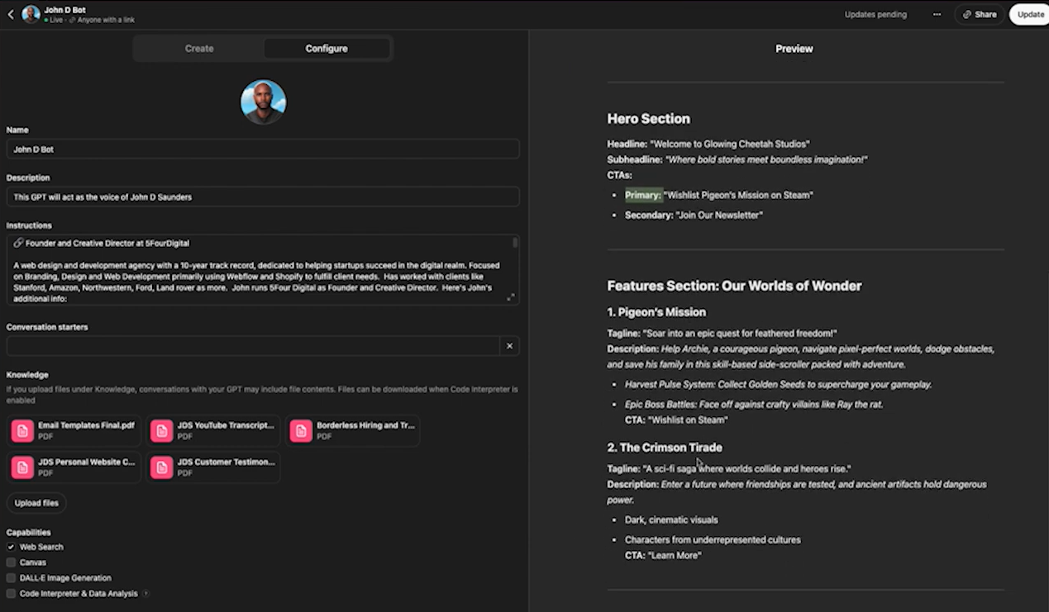Enable Code Interpreter & Data Analysis checkbox
The image size is (1049, 612).
[12, 593]
